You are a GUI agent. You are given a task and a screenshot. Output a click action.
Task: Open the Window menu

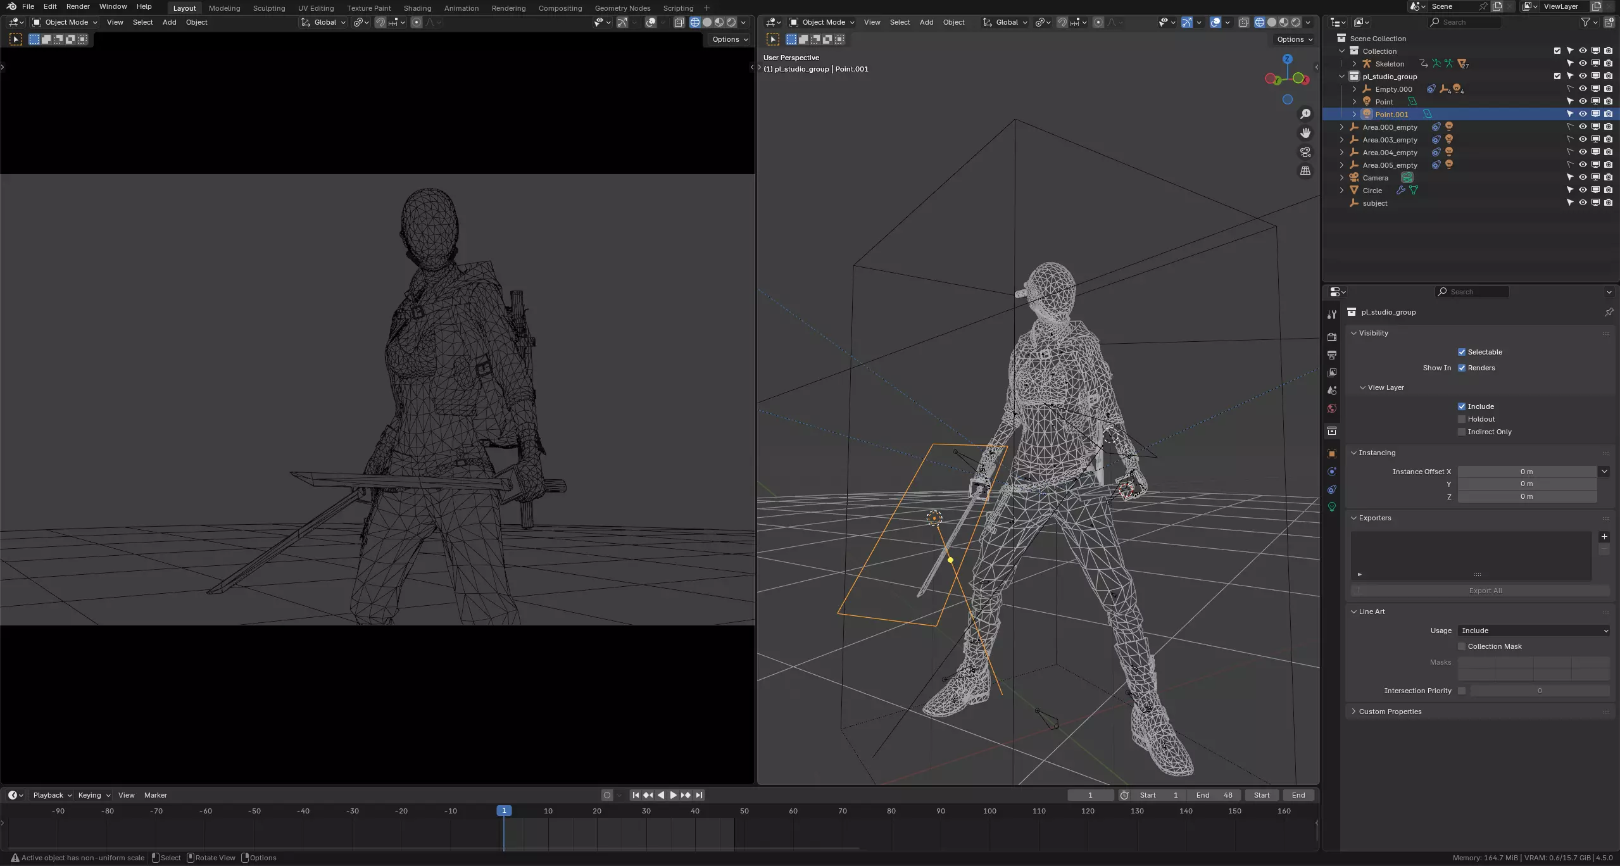pos(113,6)
